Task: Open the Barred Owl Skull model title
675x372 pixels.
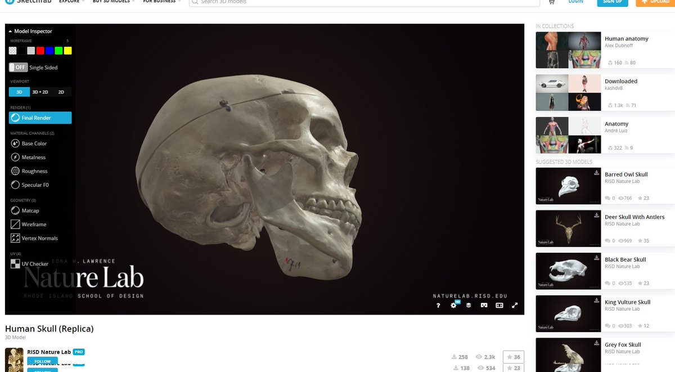Action: click(x=626, y=174)
